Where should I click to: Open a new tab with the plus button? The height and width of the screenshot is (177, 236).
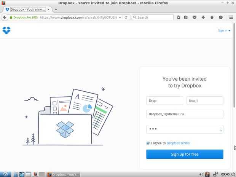click(56, 10)
